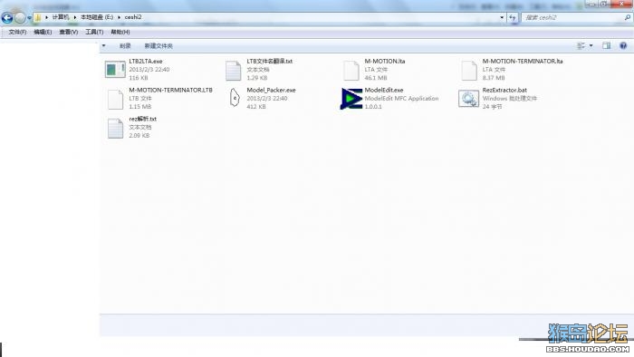Open the 文件(F) menu
This screenshot has width=634, height=357.
coord(17,32)
